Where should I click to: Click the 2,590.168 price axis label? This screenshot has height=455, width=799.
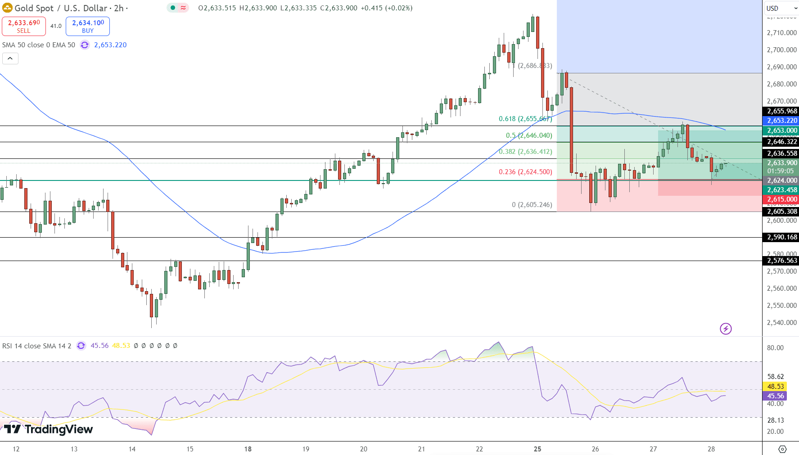(781, 237)
